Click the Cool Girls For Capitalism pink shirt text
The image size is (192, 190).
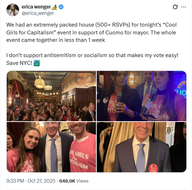(x=79, y=159)
